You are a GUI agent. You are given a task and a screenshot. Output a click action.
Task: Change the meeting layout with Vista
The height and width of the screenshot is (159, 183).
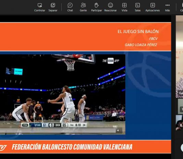124,7
